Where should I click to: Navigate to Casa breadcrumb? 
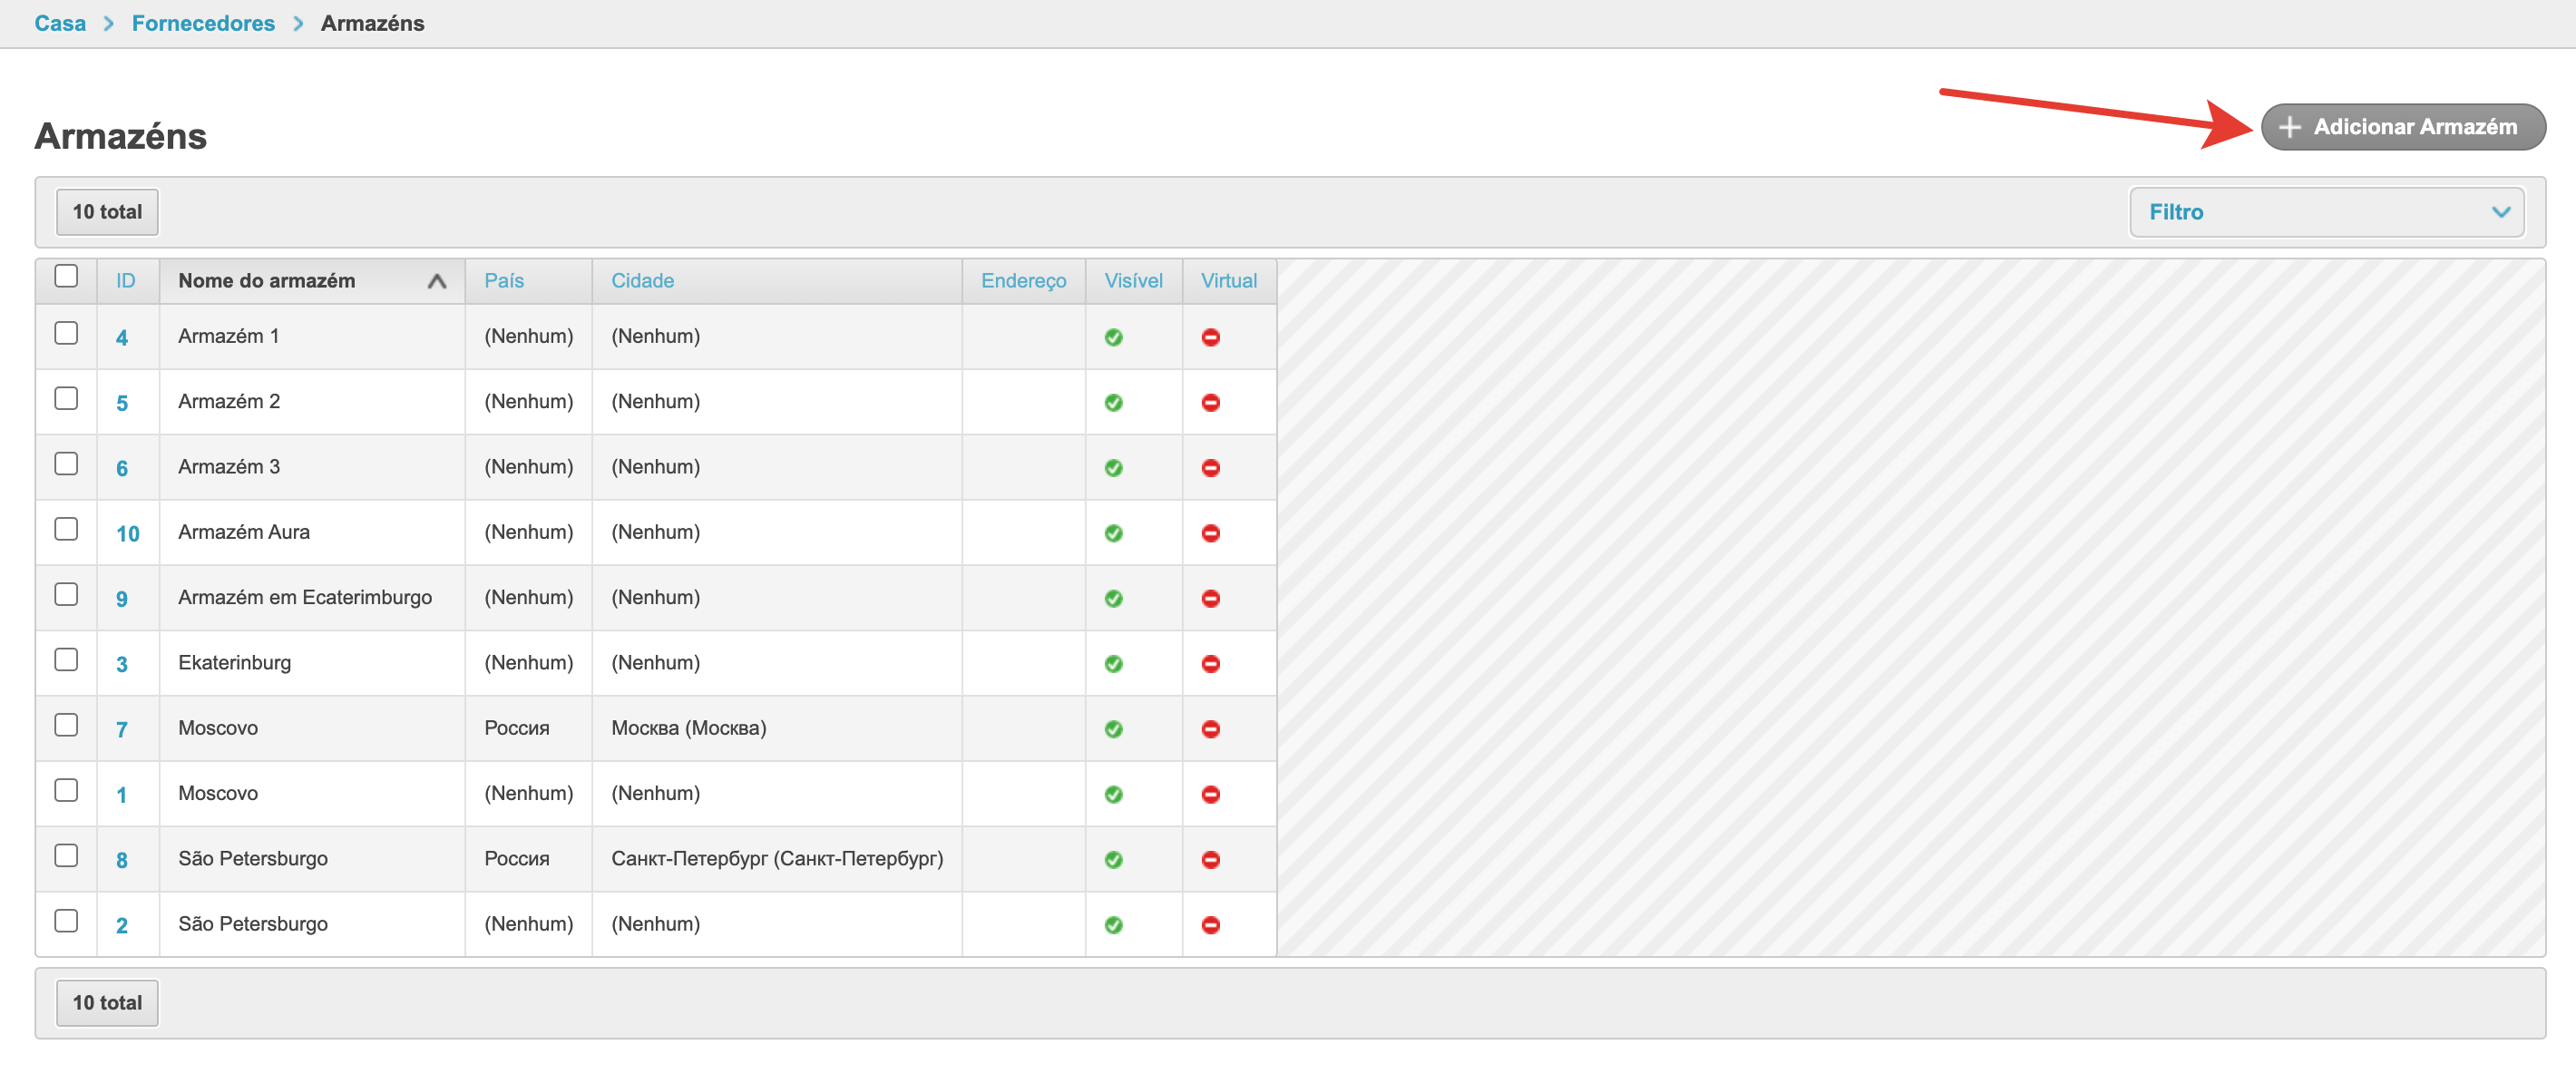[60, 23]
